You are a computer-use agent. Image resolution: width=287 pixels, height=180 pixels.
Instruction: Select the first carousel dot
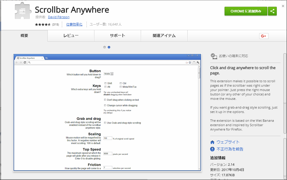point(105,47)
